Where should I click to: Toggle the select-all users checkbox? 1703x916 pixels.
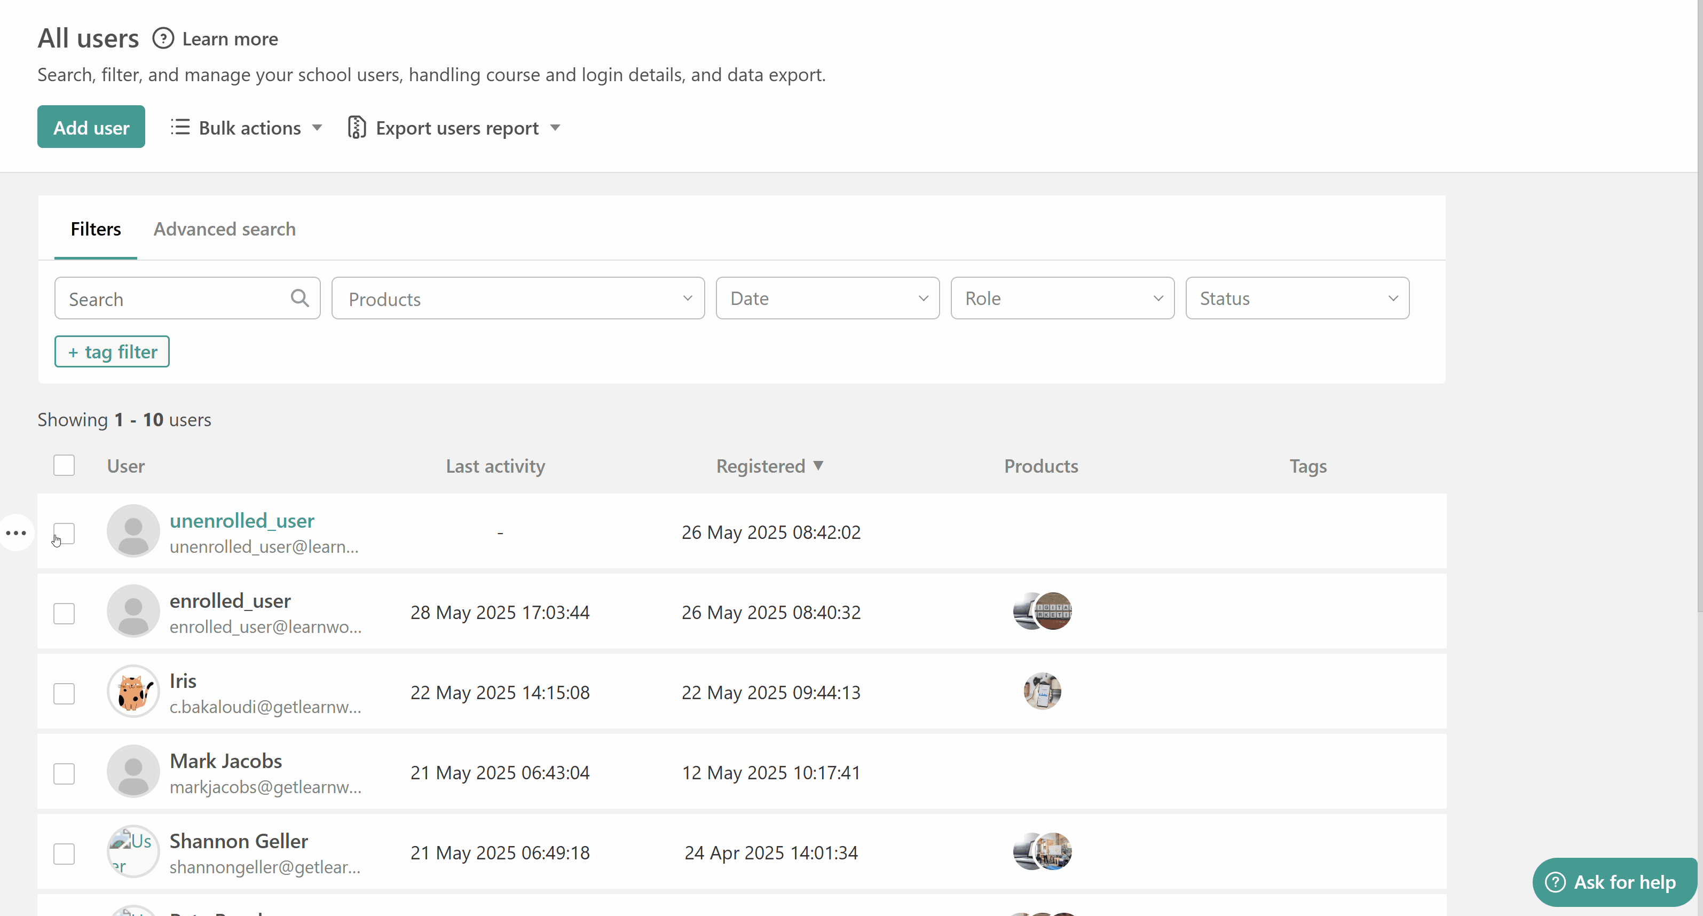(x=64, y=466)
